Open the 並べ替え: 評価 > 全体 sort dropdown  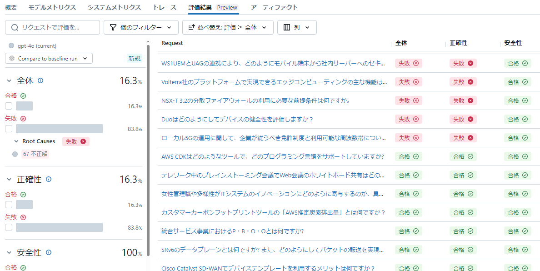(x=228, y=27)
